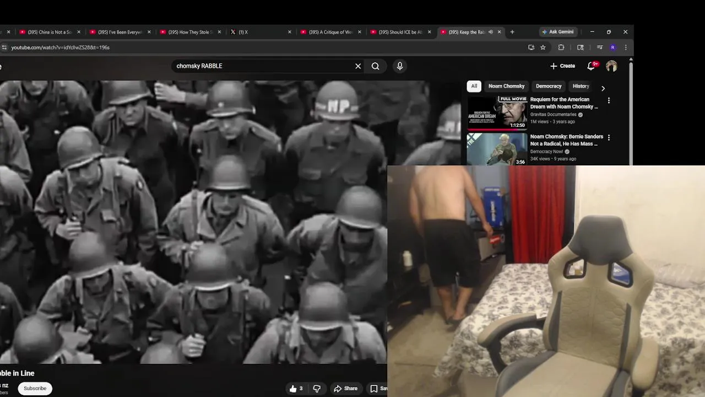Screen dimensions: 705x397
Task: Click the Share button
Action: coord(346,389)
